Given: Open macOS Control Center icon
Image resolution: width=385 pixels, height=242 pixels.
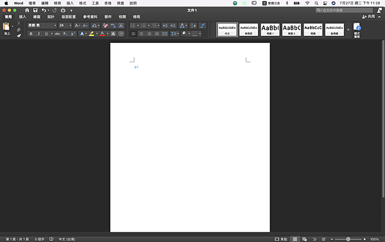Looking at the screenshot, I should pyautogui.click(x=325, y=3).
